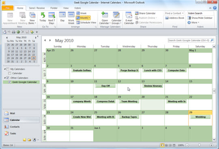219x149 pixels.
Task: Click the Print icon in quick toolbar
Action: pos(13,32)
